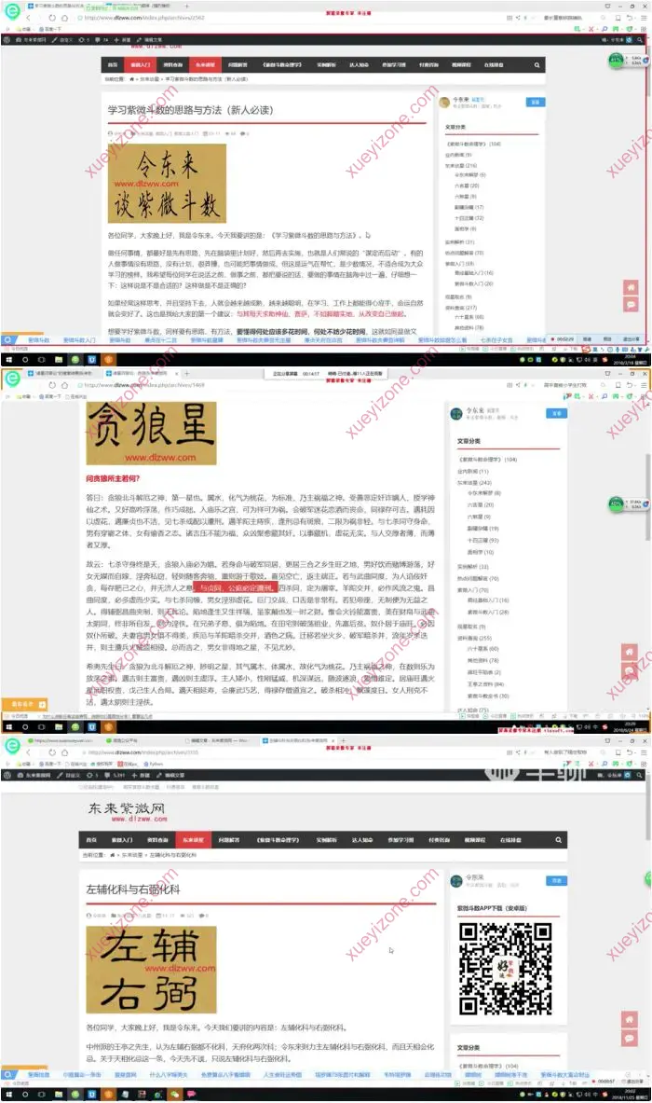This screenshot has width=652, height=1103.
Task: Open 东来讲堂 in the 左辅化科 page's nav bar
Action: pos(193,839)
